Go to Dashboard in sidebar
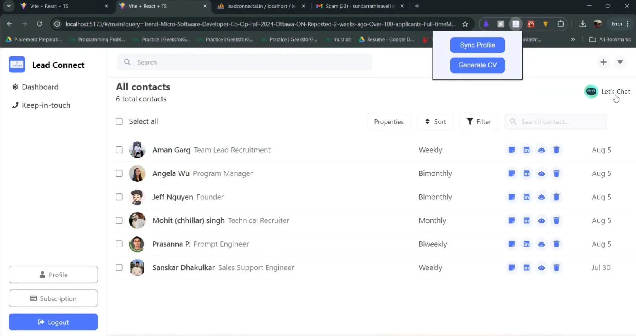 pos(35,87)
